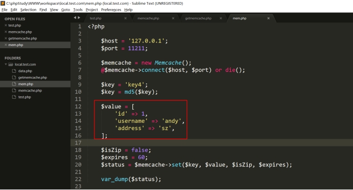The height and width of the screenshot is (190, 353).
Task: Open the Help menu
Action: [x=128, y=10]
